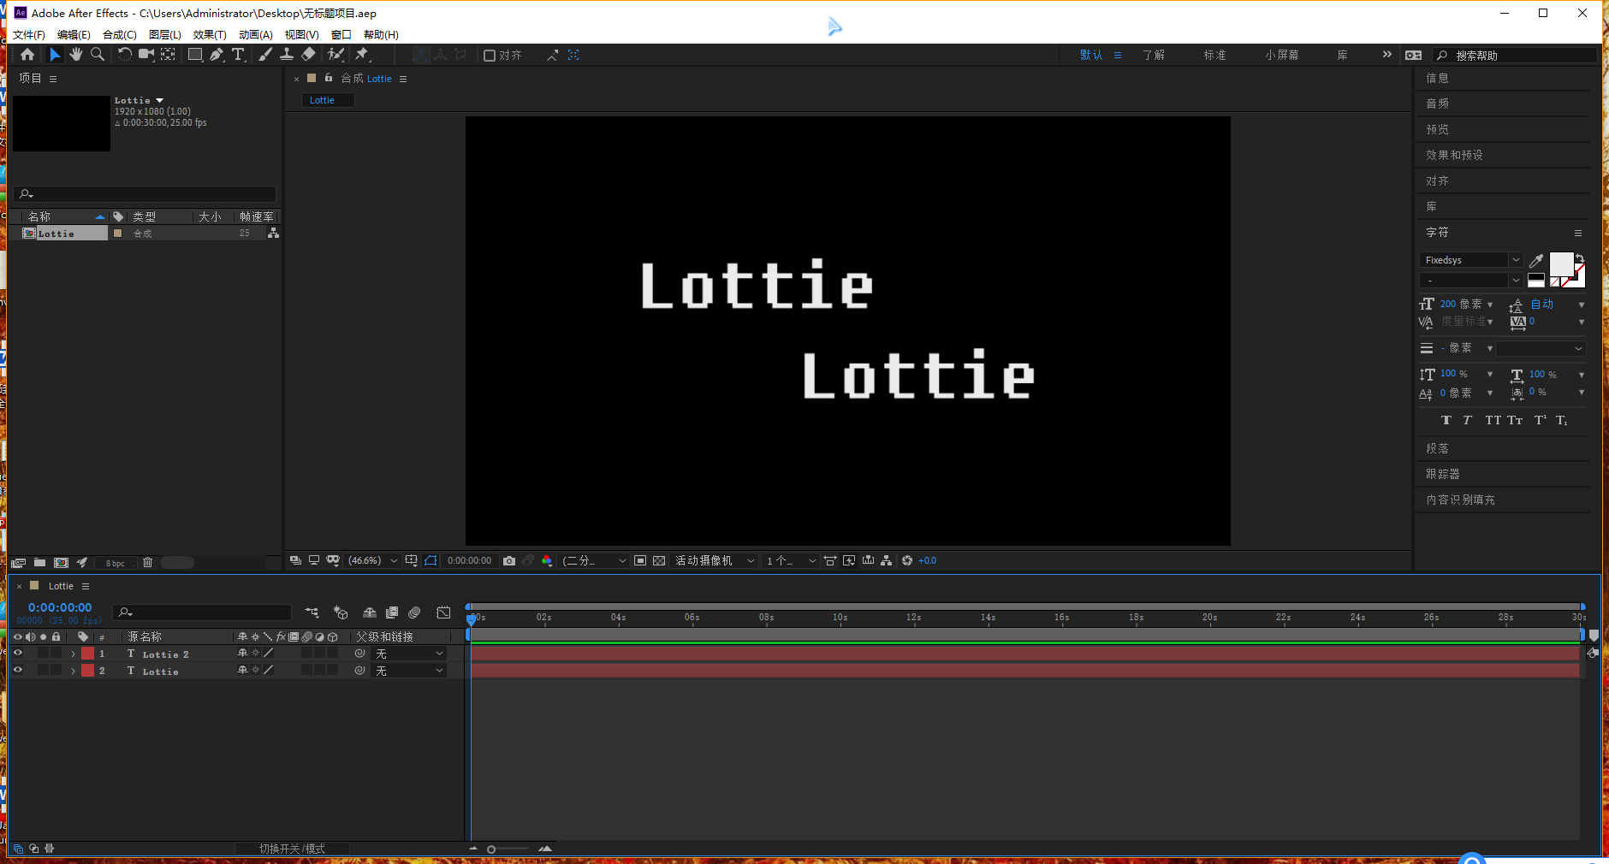Open the 1个 view layout dropdown
This screenshot has width=1609, height=864.
[790, 561]
